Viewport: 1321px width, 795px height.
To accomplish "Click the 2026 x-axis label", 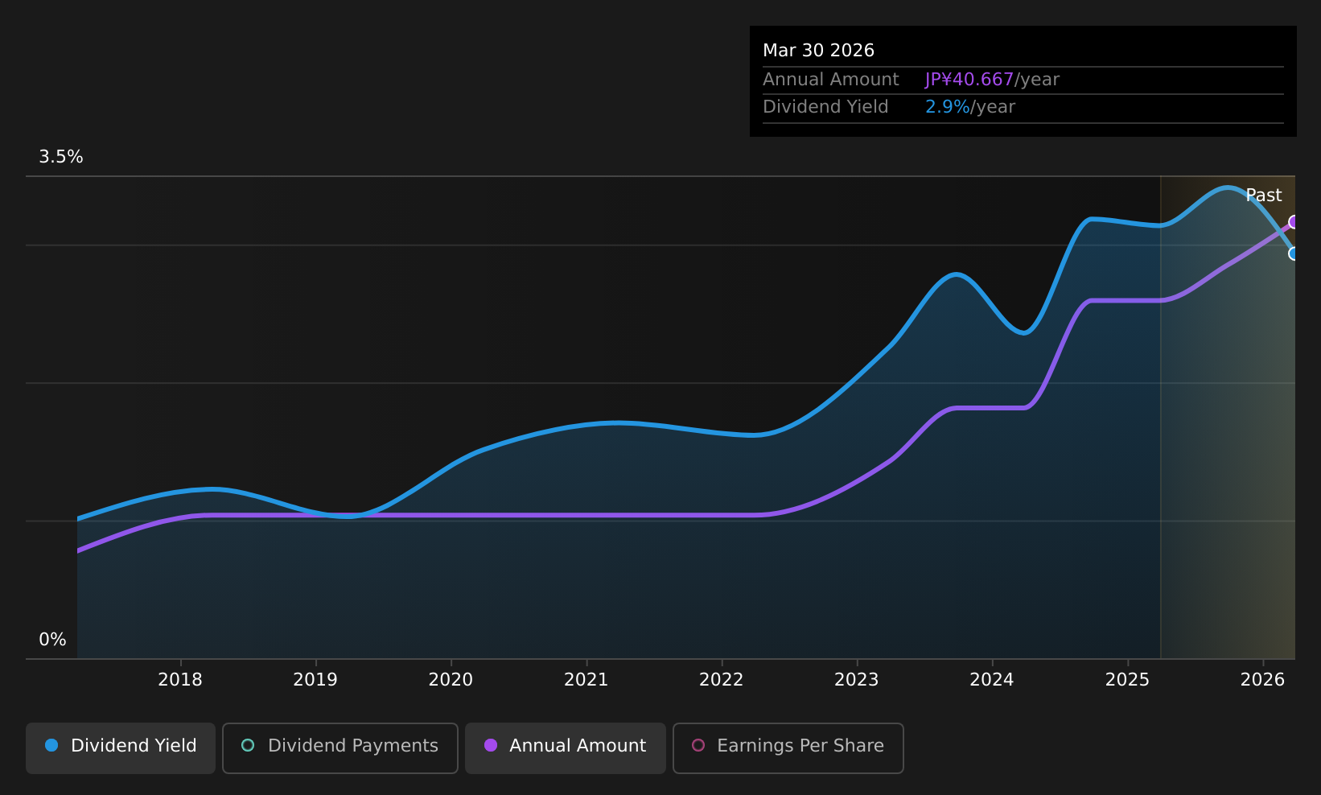I will point(1263,680).
